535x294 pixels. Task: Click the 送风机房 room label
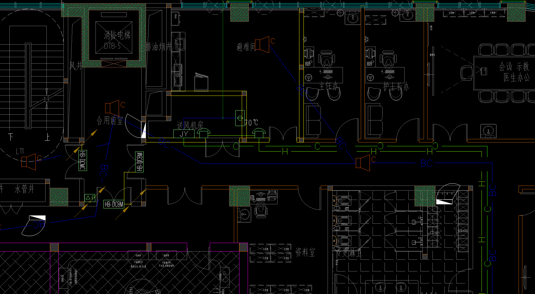pos(190,125)
